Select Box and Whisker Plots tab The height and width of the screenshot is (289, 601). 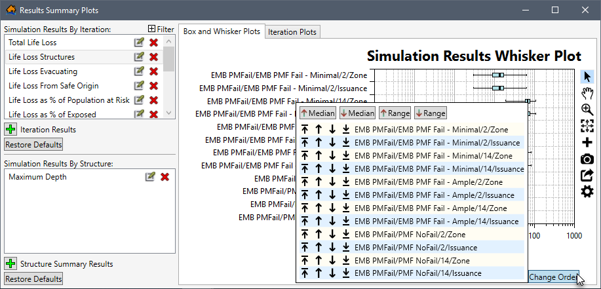222,31
